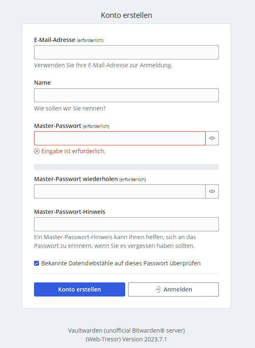Click the password strength progress bar
This screenshot has width=255, height=348.
tap(126, 167)
